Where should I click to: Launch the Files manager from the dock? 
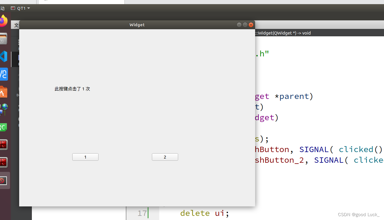pos(3,39)
